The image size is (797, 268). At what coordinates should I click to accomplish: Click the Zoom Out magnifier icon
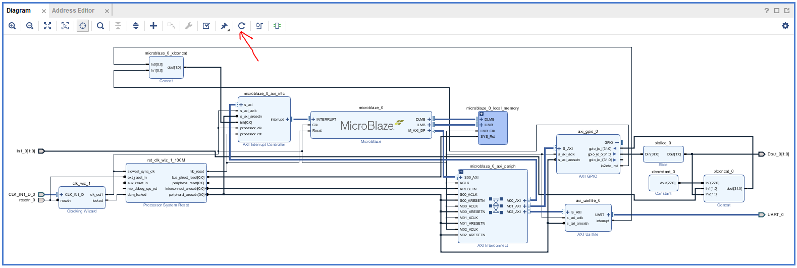click(30, 26)
